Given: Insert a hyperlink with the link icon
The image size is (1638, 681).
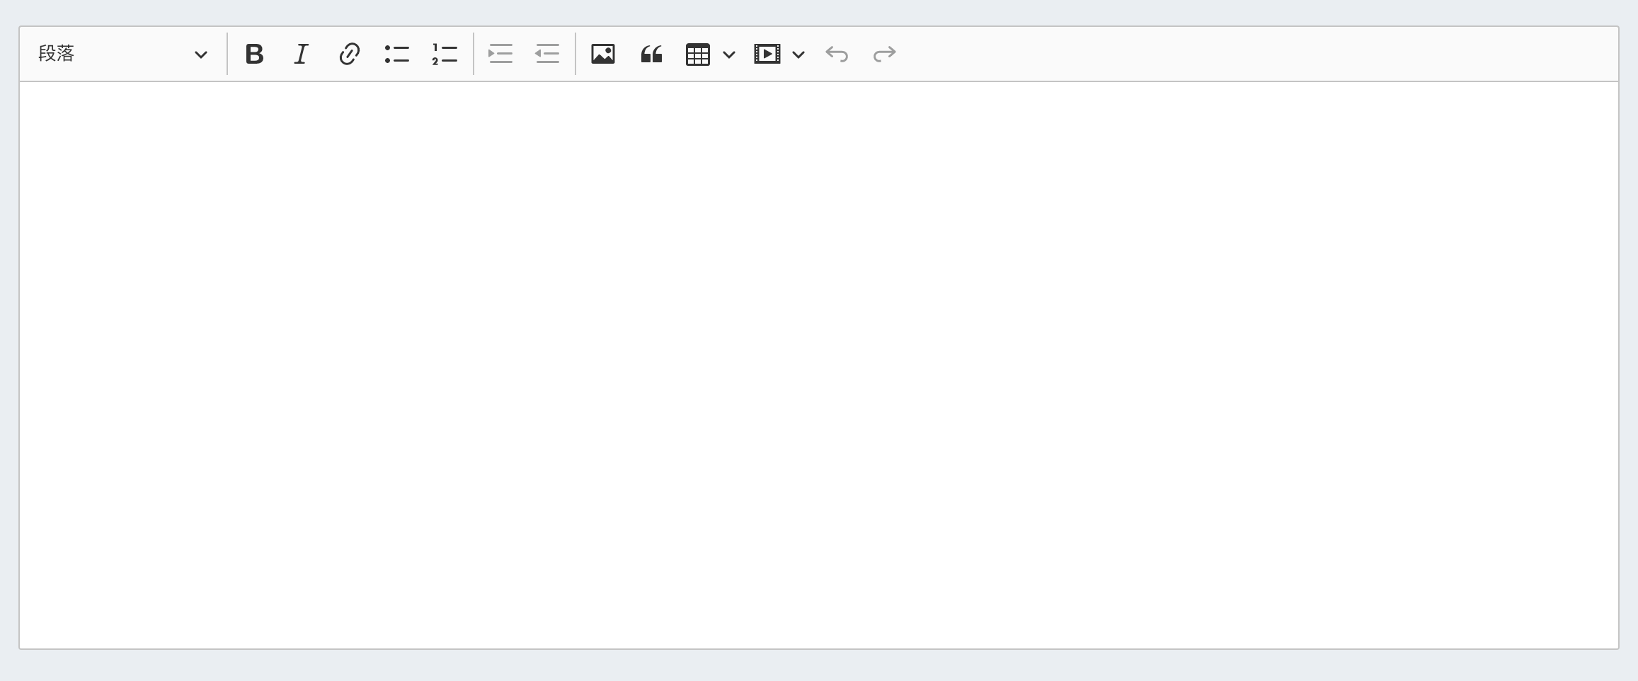Looking at the screenshot, I should [349, 54].
